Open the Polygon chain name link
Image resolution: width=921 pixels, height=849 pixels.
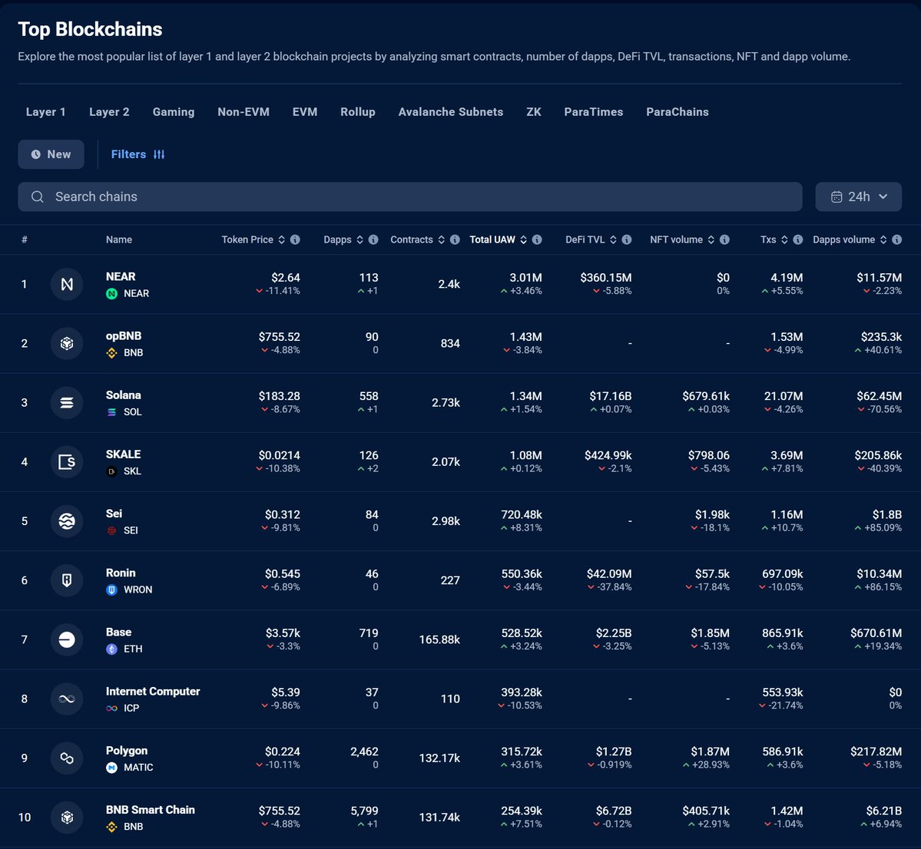coord(126,751)
